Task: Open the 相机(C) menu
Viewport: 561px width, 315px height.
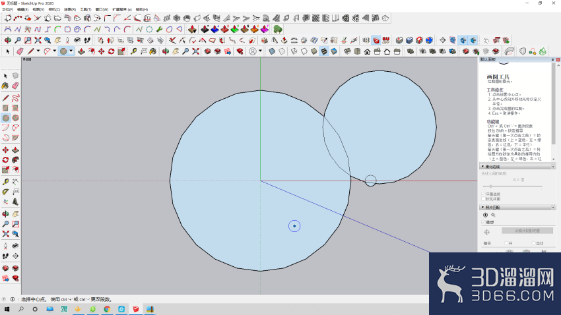Action: 54,10
